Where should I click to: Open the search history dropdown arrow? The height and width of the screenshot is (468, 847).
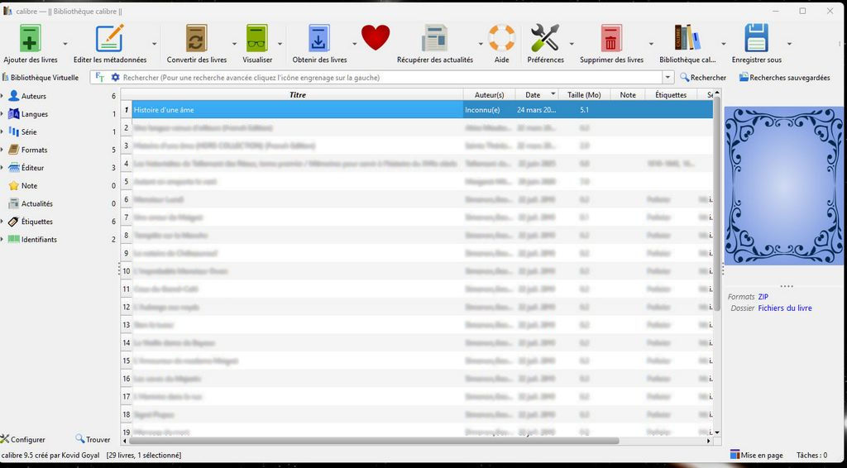pyautogui.click(x=668, y=78)
